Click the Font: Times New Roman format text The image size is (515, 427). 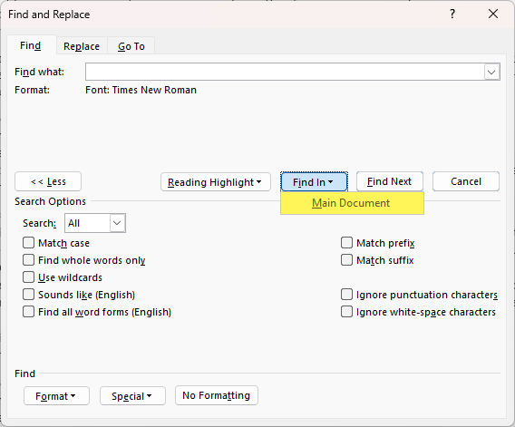click(141, 90)
